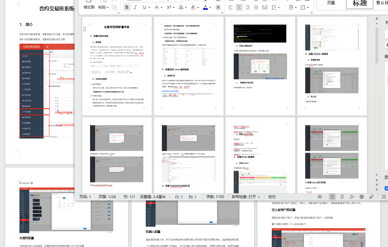
Task: Toggle center alignment
Action: [x=239, y=7]
